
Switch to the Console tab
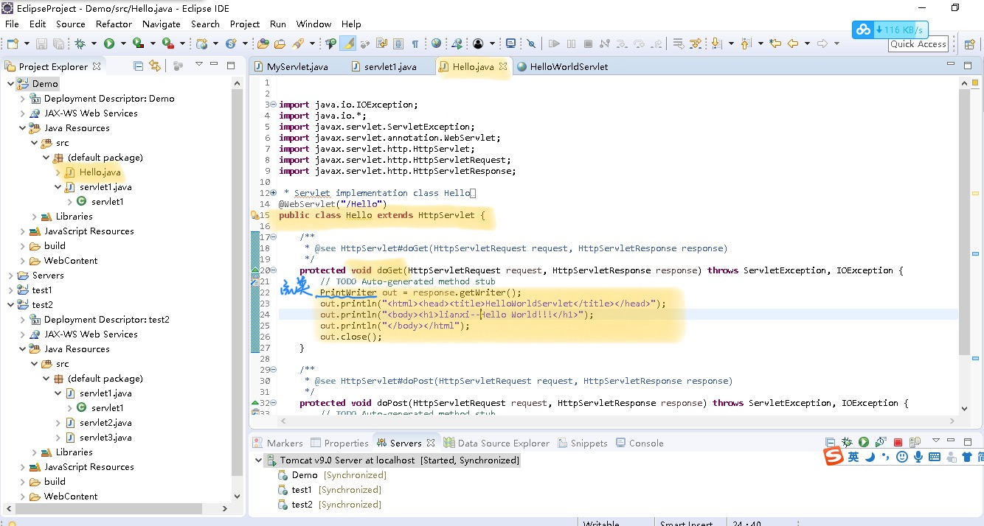tap(640, 443)
